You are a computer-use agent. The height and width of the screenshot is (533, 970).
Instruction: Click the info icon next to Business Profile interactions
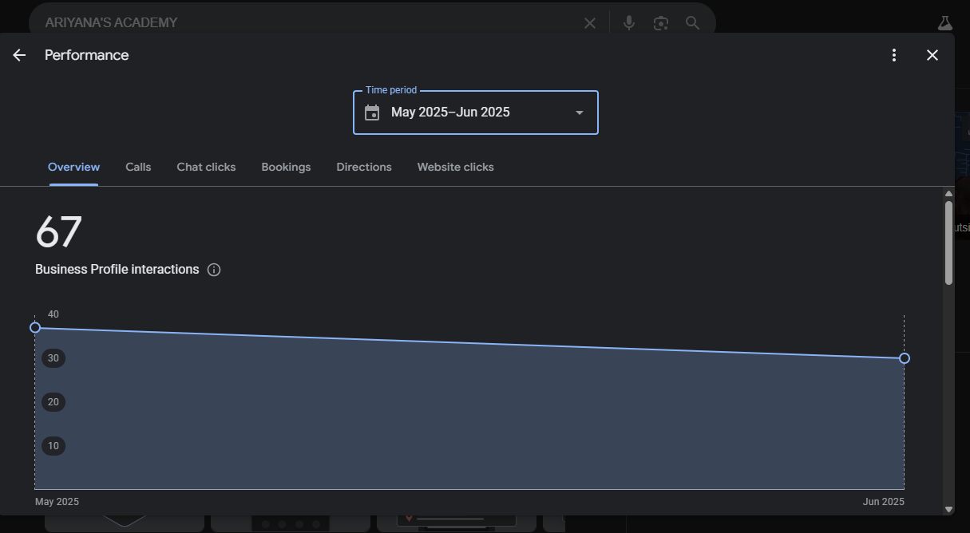(x=214, y=270)
